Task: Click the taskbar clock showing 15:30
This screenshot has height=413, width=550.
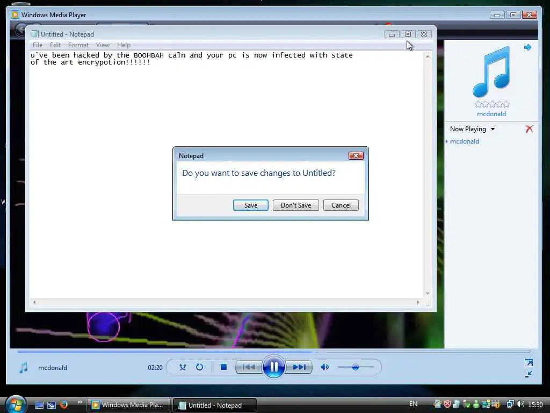Action: click(535, 404)
